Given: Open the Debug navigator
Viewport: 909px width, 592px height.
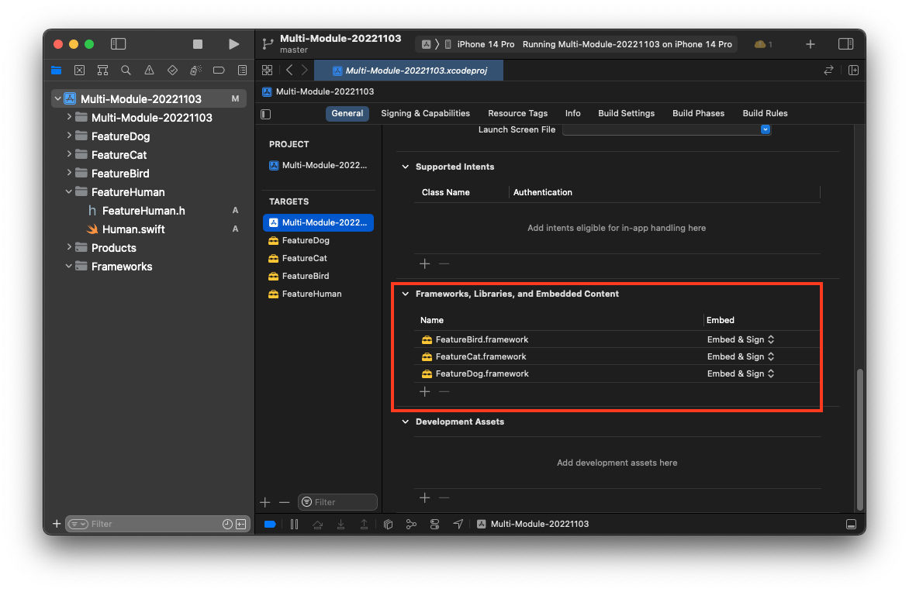Looking at the screenshot, I should 196,70.
